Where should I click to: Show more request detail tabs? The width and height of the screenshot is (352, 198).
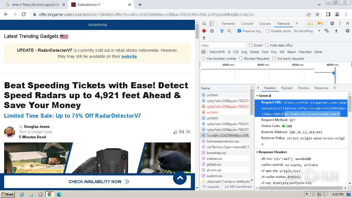click(x=335, y=88)
